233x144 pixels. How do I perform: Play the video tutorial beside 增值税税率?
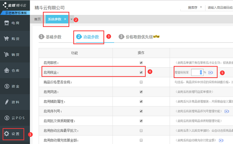pos(211,72)
